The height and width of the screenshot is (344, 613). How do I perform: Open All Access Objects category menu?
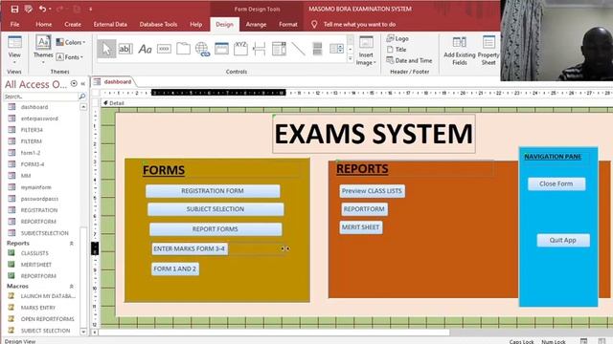pyautogui.click(x=74, y=84)
